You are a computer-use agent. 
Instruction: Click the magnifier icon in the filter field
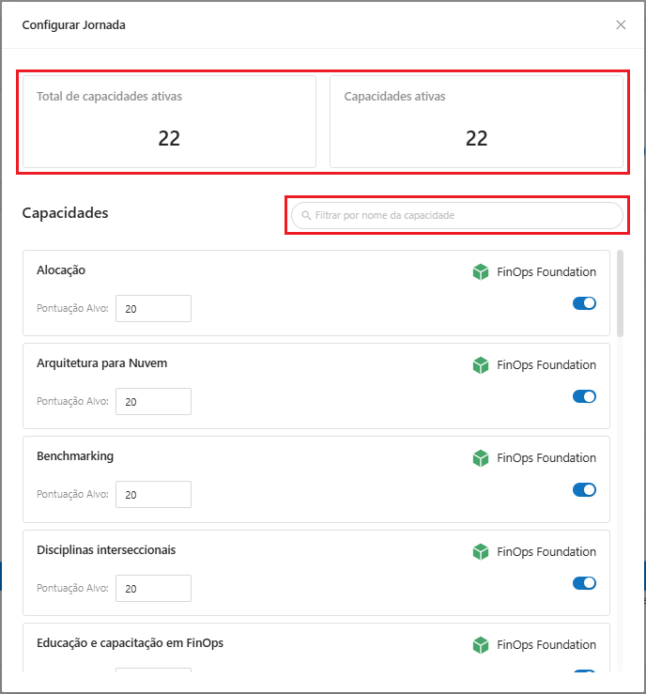(306, 216)
